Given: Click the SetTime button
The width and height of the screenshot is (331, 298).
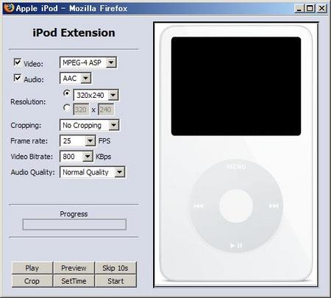Looking at the screenshot, I should 74,281.
